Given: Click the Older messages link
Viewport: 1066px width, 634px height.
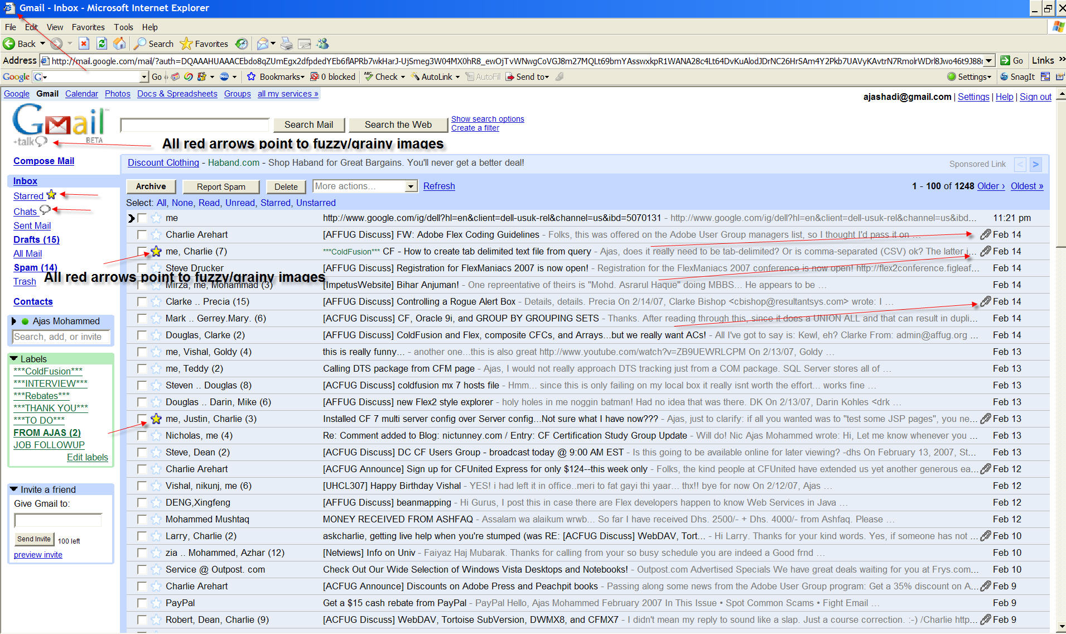Looking at the screenshot, I should [x=991, y=186].
